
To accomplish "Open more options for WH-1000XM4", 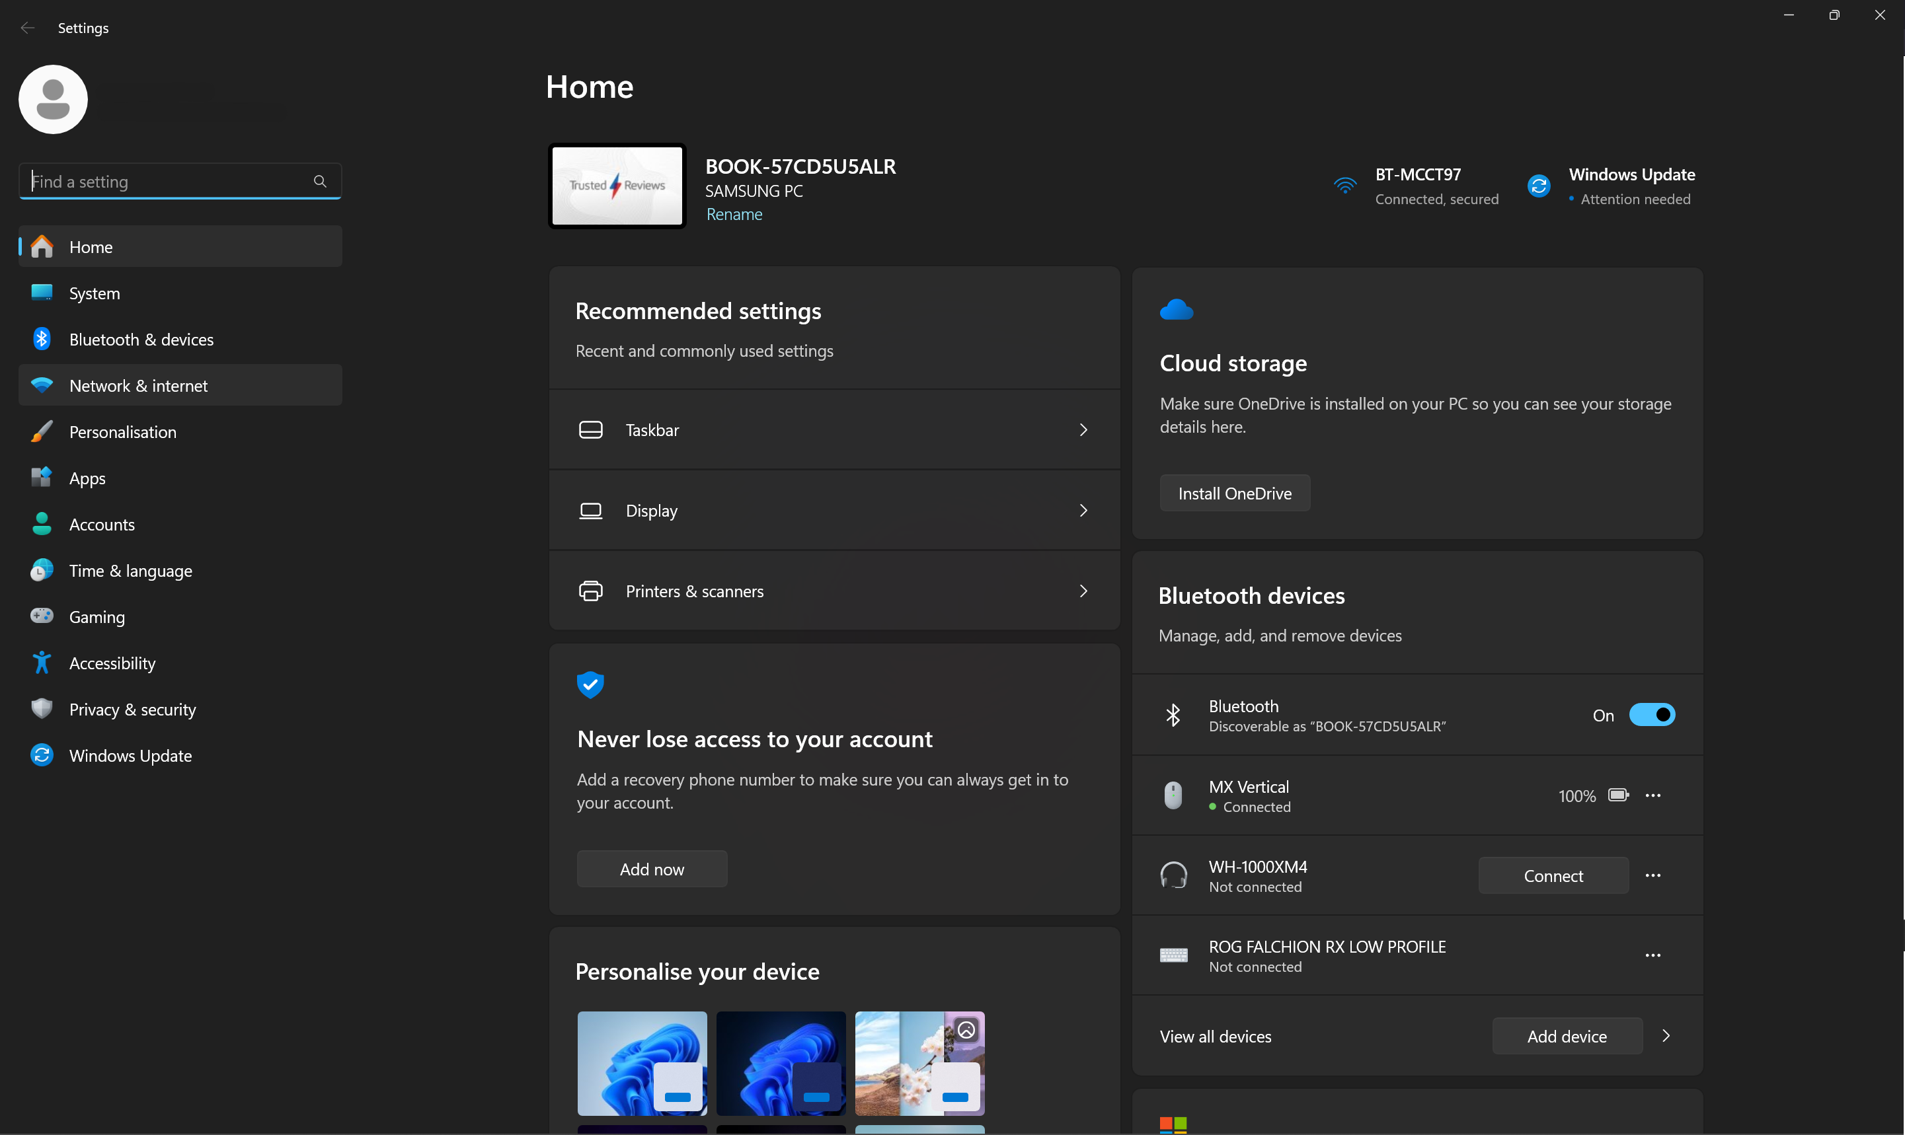I will click(1653, 876).
